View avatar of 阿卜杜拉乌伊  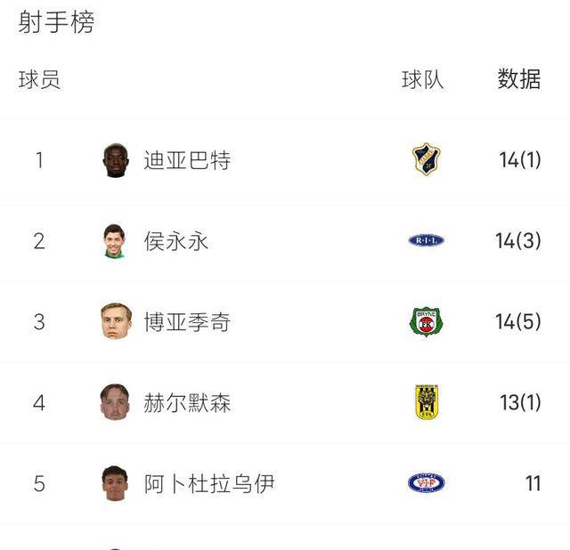click(x=115, y=483)
